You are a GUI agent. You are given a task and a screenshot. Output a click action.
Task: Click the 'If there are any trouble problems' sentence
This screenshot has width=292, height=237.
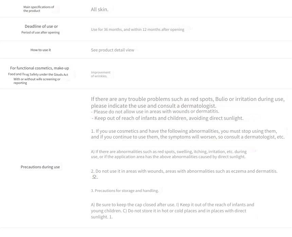coord(188,102)
